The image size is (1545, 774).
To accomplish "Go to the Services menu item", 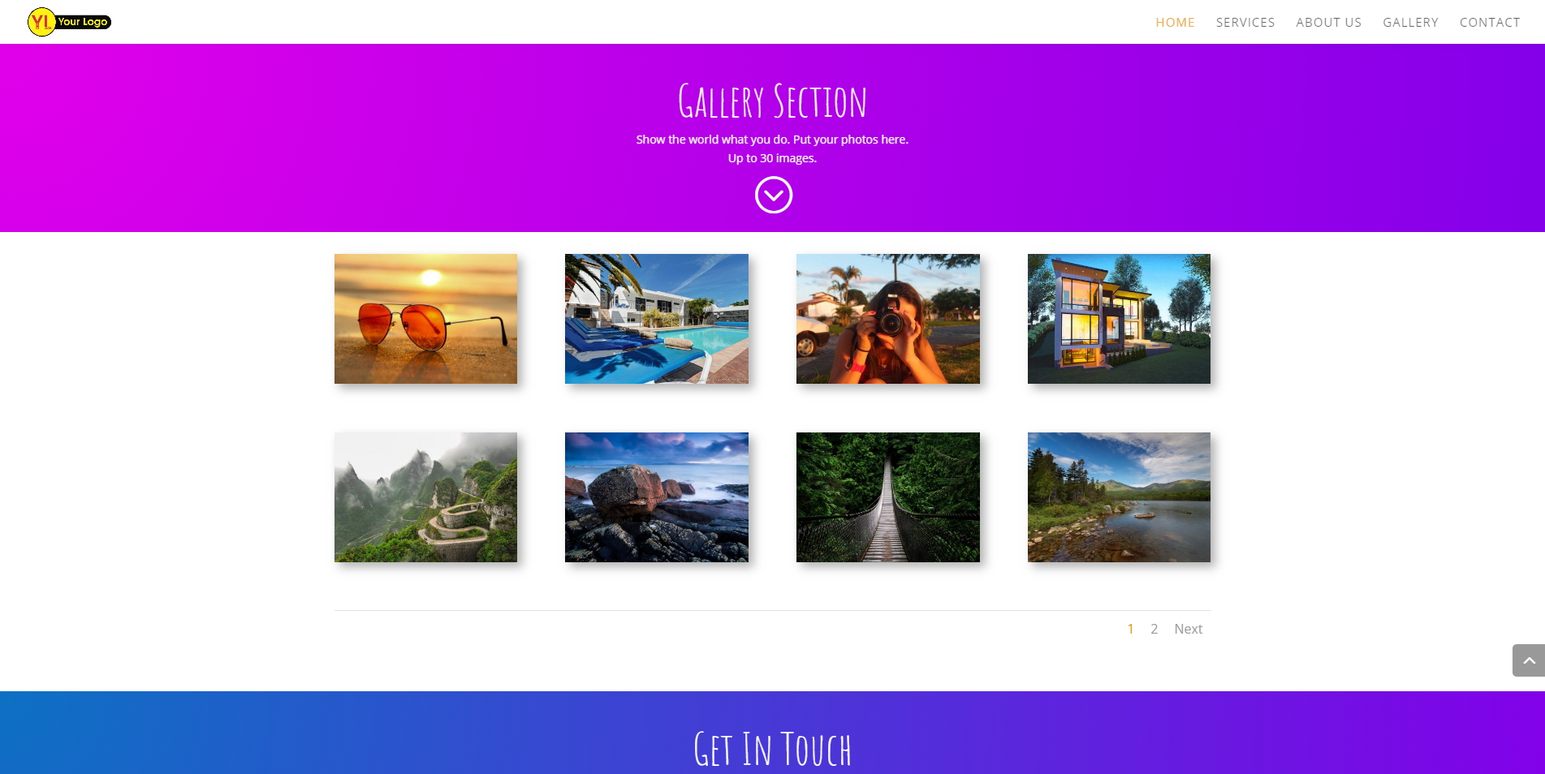I will [x=1245, y=23].
